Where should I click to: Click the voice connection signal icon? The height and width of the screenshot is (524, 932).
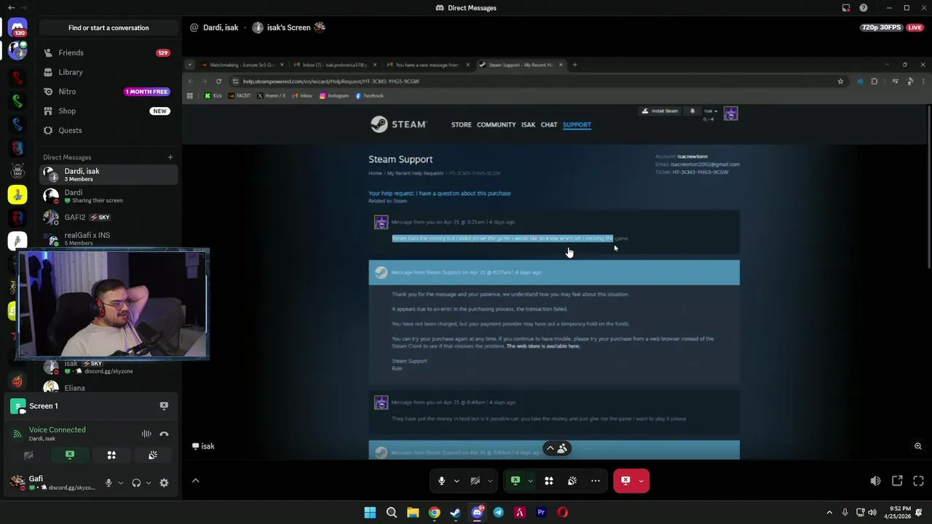tap(17, 434)
